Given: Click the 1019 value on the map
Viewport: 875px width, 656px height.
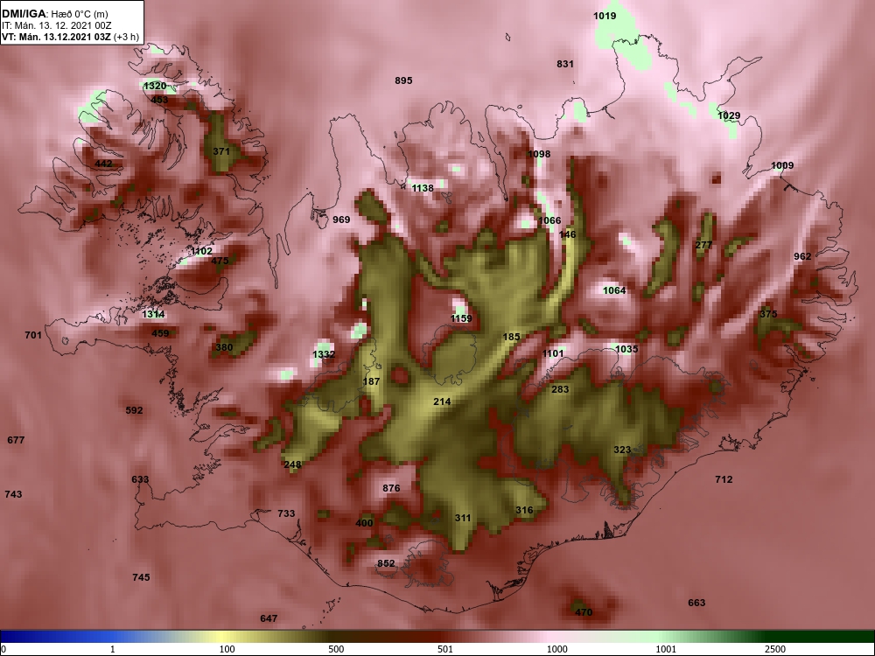Looking at the screenshot, I should coord(605,16).
